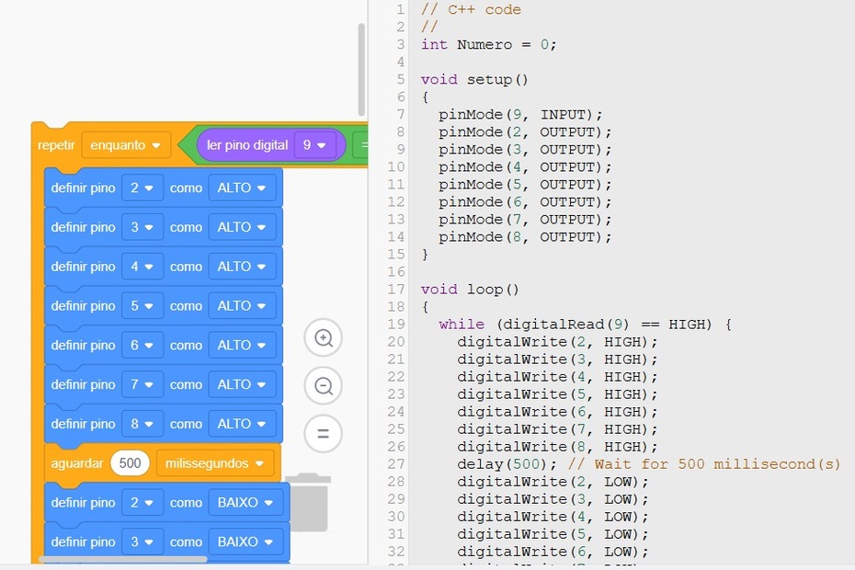This screenshot has width=855, height=570.
Task: Open the 'milissegundos' unit dropdown
Action: [x=215, y=463]
